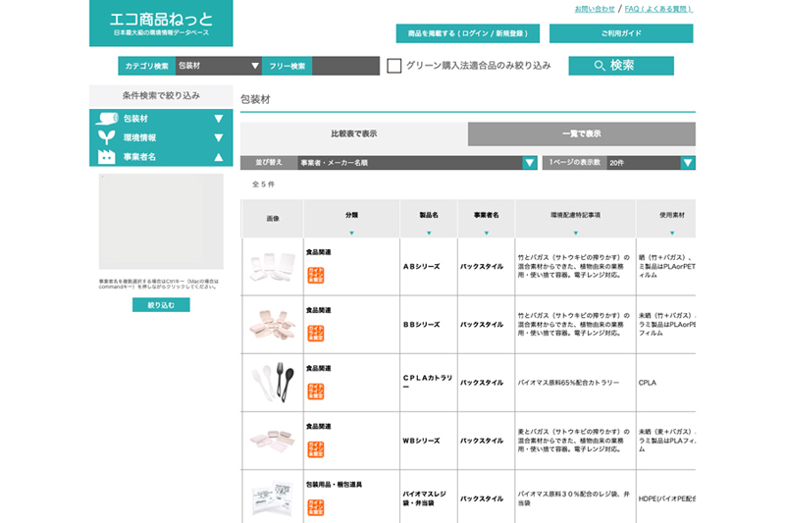
Task: Click the 環境情報 sprout icon in sidebar
Action: coord(107,138)
